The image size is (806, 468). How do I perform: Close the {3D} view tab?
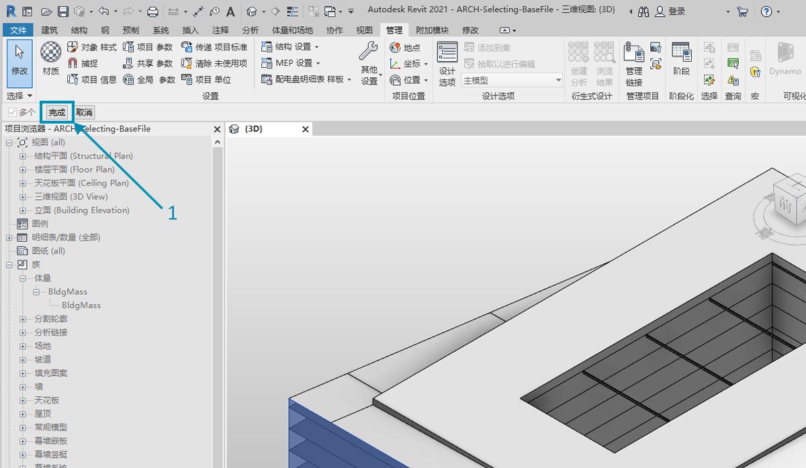pyautogui.click(x=305, y=129)
